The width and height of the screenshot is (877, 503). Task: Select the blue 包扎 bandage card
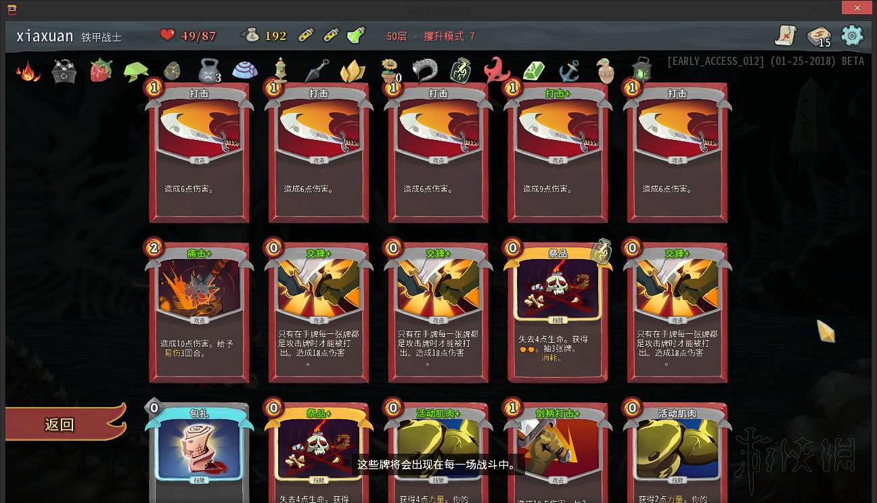[x=199, y=452]
